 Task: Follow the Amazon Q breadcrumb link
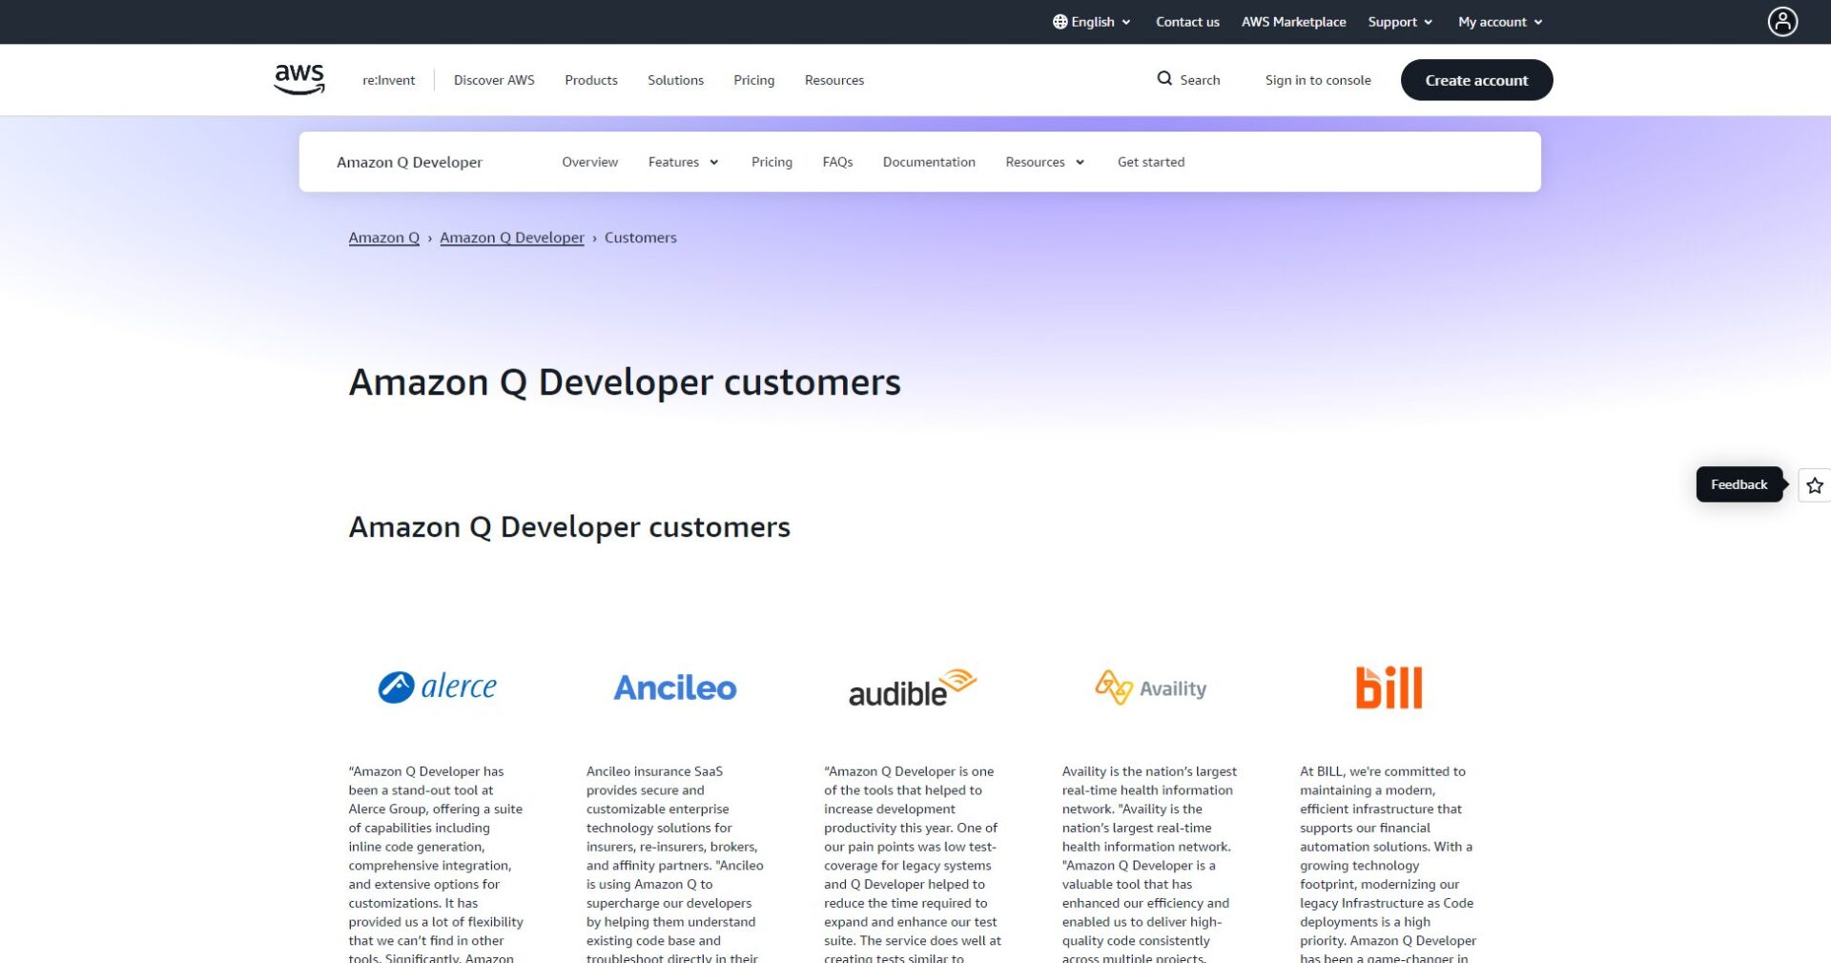coord(383,237)
